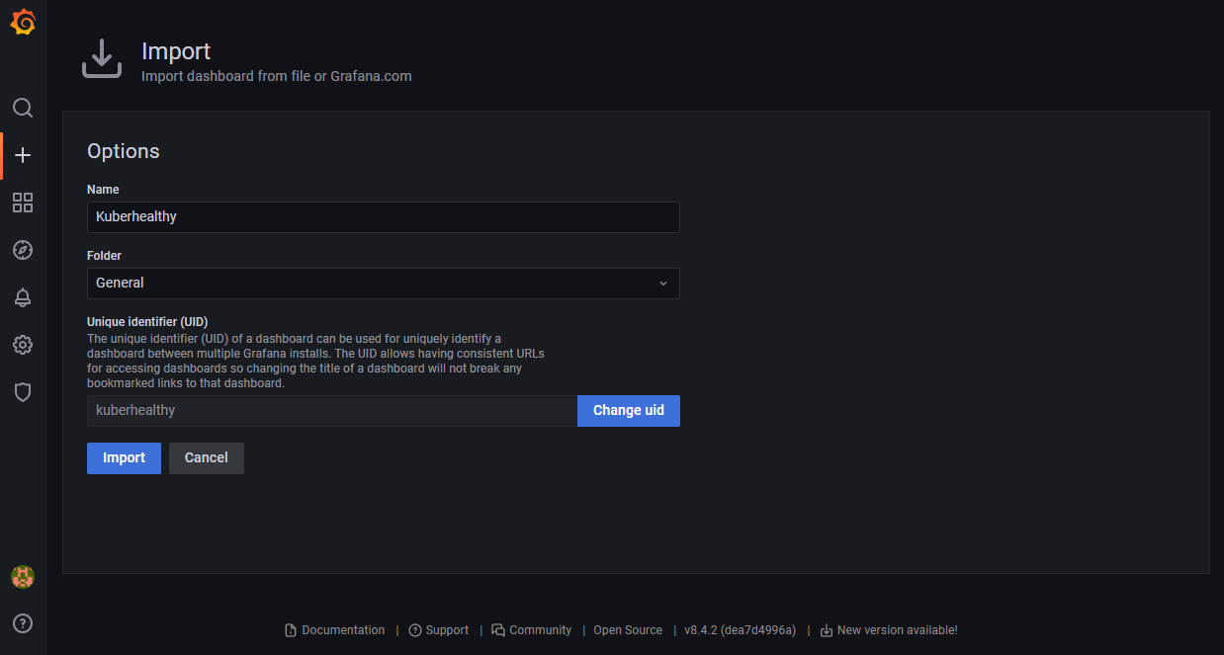Click the Import button
The width and height of the screenshot is (1224, 655).
click(x=124, y=458)
